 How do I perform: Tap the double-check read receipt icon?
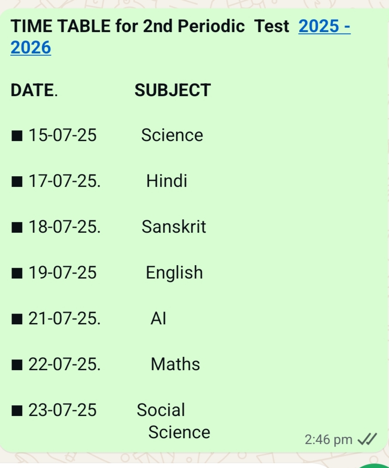pos(367,440)
